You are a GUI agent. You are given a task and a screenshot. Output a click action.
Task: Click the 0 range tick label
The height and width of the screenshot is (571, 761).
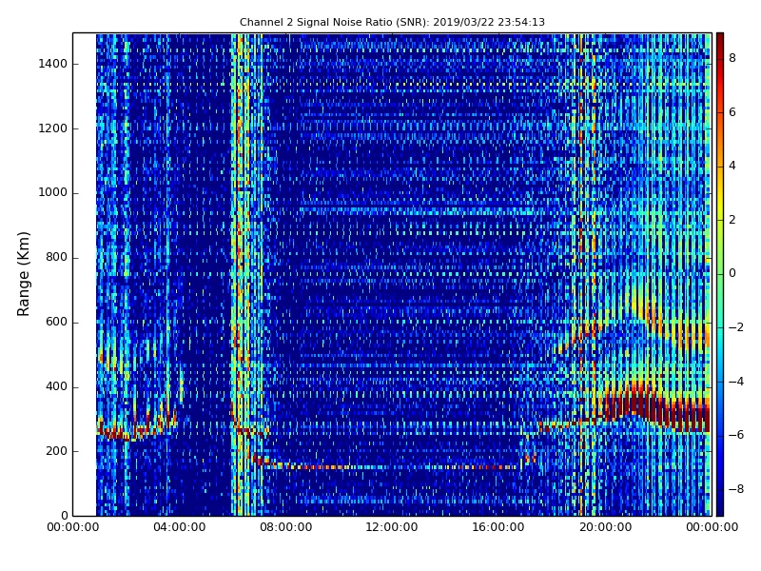coord(64,516)
